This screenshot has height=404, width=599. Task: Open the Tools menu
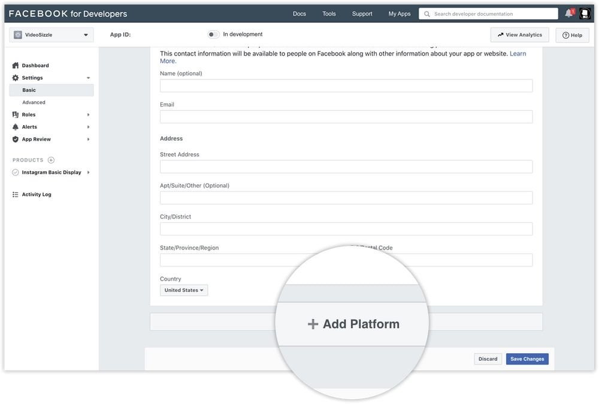click(329, 14)
